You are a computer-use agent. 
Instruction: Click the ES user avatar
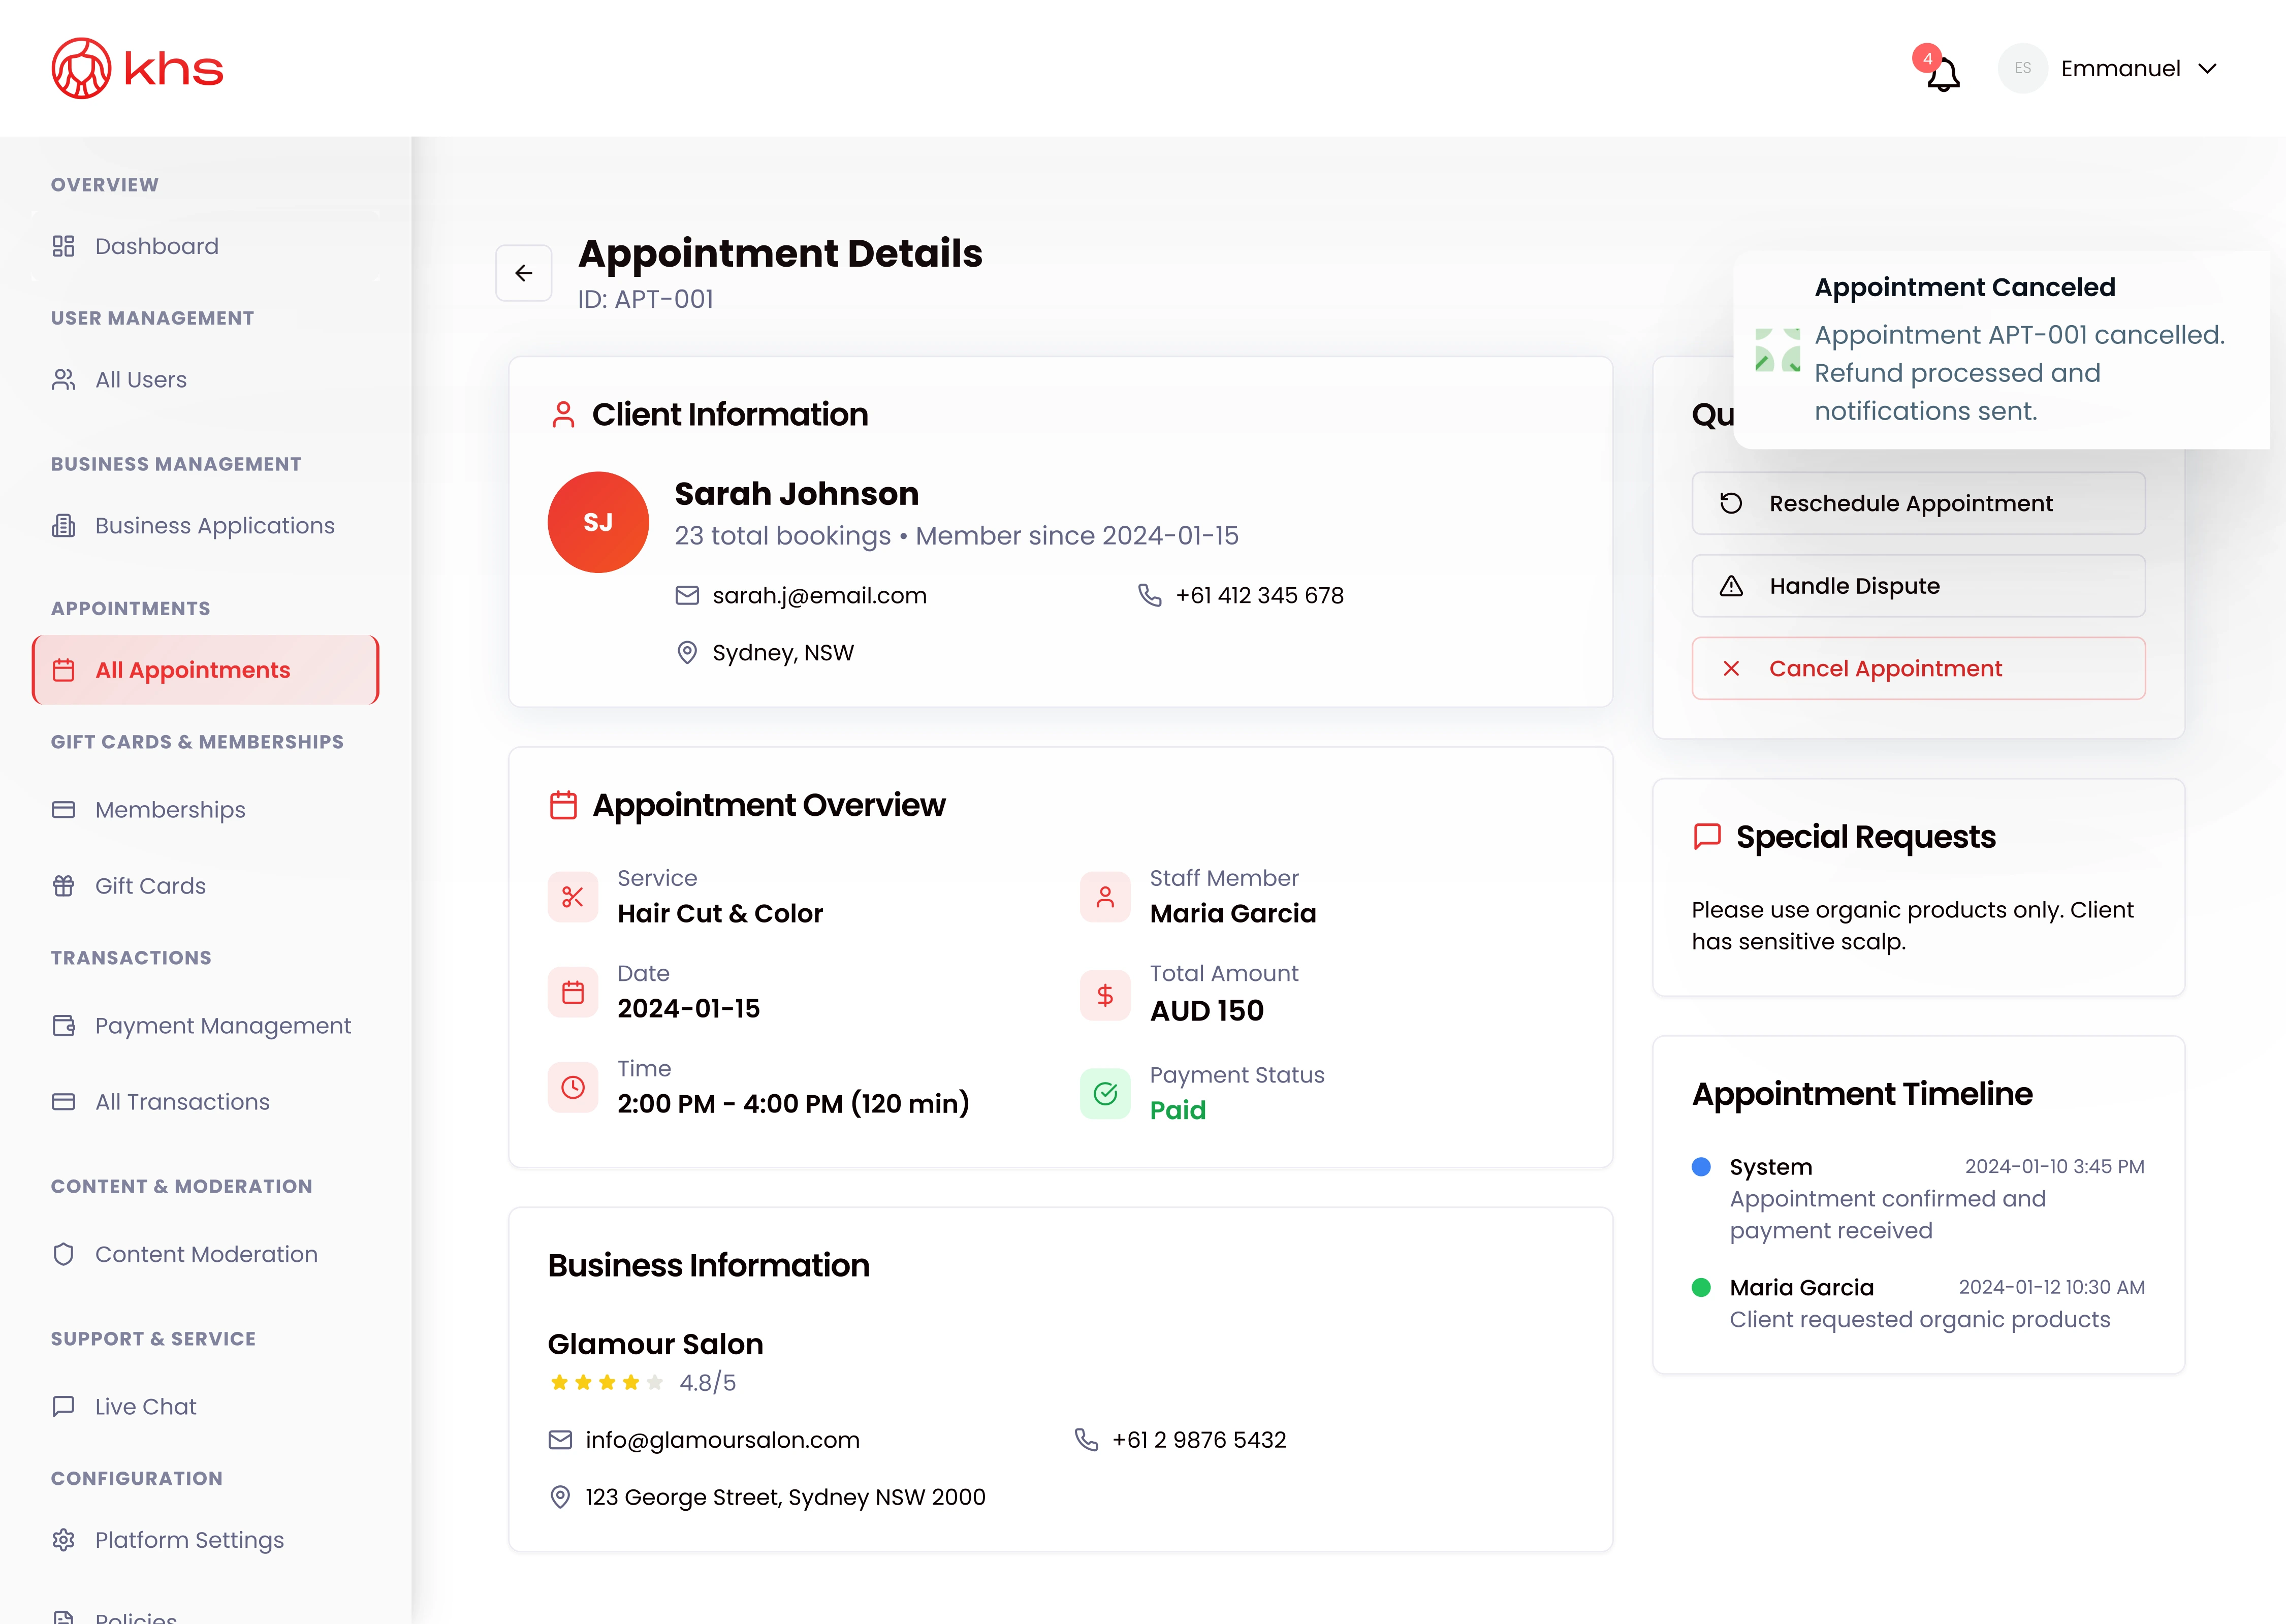pos(2022,68)
